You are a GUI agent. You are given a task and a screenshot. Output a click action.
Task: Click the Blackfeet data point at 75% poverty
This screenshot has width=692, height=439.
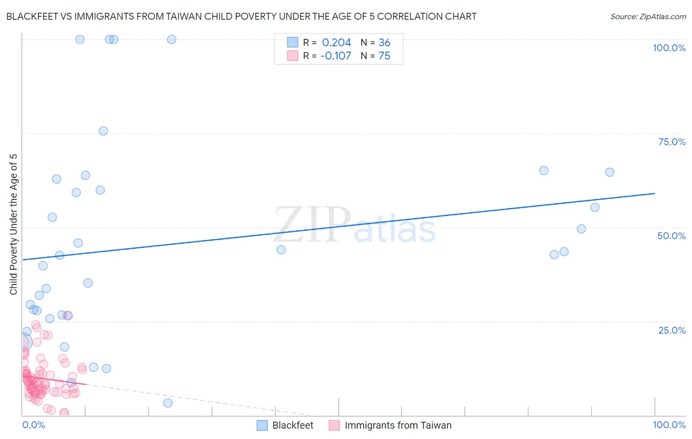pyautogui.click(x=103, y=131)
